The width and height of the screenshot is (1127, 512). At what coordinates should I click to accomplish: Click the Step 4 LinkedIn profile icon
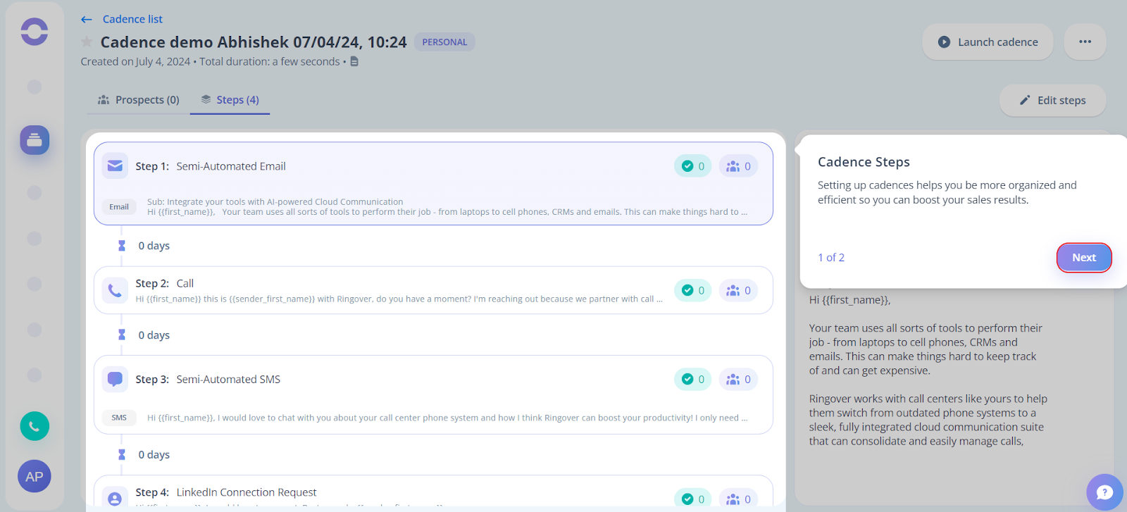coord(115,498)
